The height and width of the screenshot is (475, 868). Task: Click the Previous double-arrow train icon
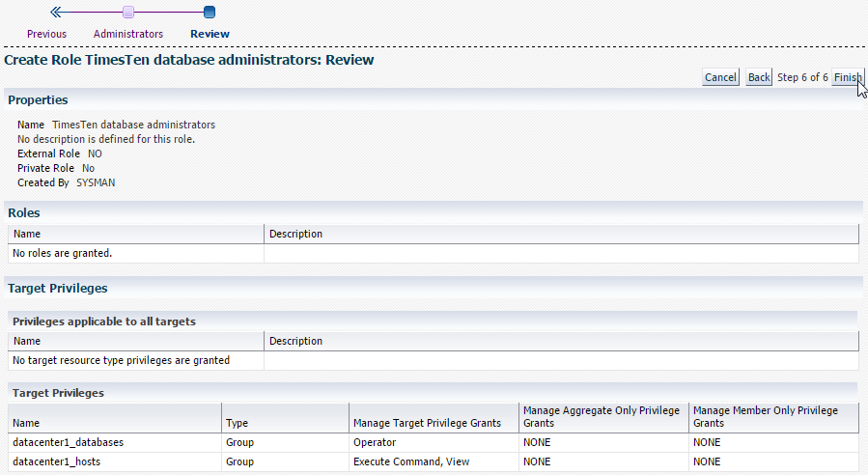(x=55, y=12)
